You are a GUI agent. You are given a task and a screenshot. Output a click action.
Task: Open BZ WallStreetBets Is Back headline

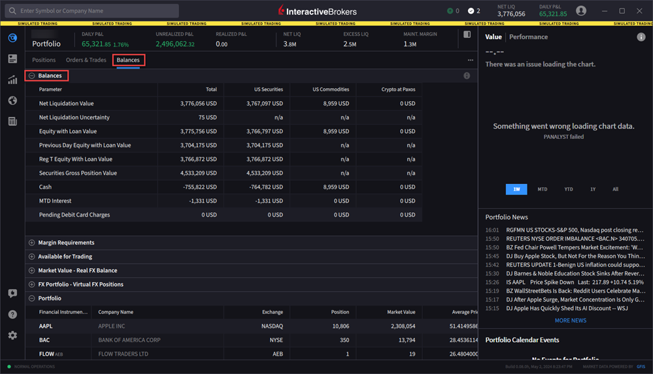tap(575, 291)
